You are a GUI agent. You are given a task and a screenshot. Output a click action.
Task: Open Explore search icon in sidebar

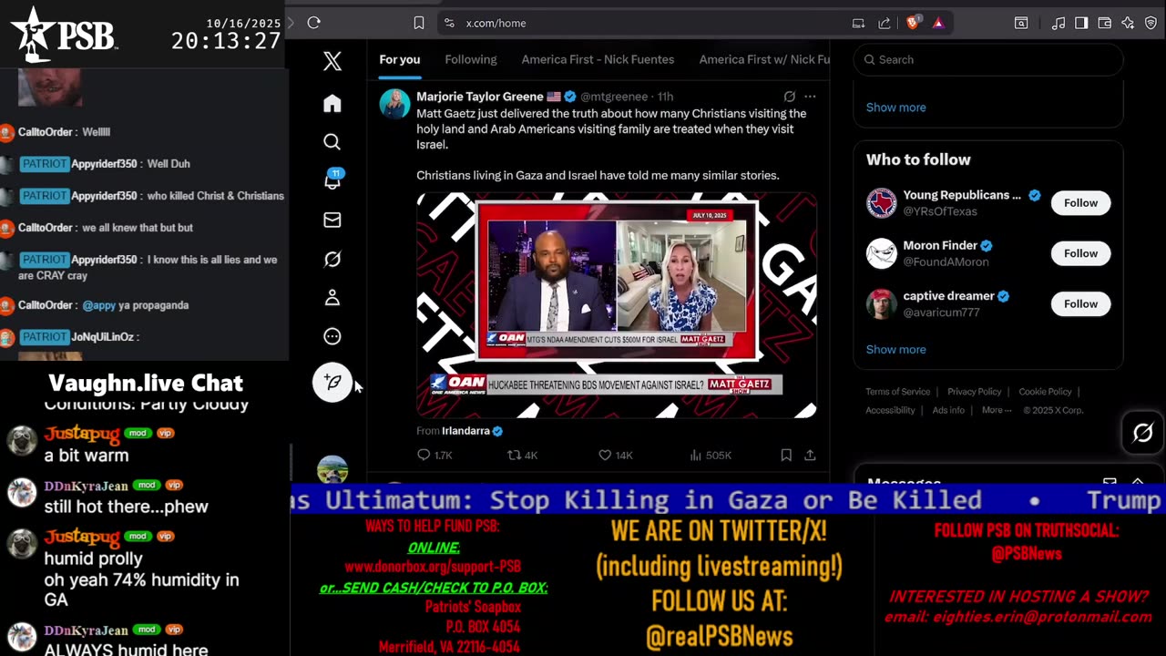tap(332, 142)
